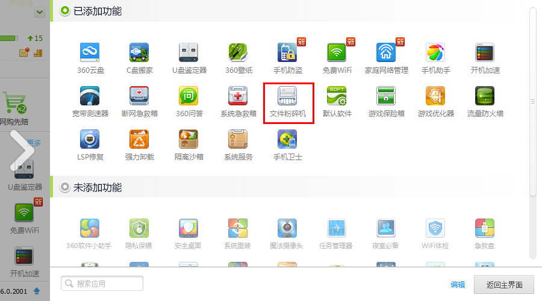Open 默认软件 default software settings
This screenshot has width=542, height=301.
click(x=337, y=102)
